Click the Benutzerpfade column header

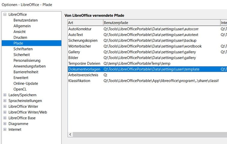pyautogui.click(x=161, y=23)
